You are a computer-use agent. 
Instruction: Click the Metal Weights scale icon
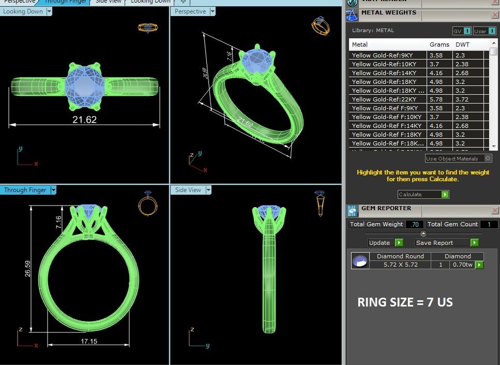click(x=352, y=14)
